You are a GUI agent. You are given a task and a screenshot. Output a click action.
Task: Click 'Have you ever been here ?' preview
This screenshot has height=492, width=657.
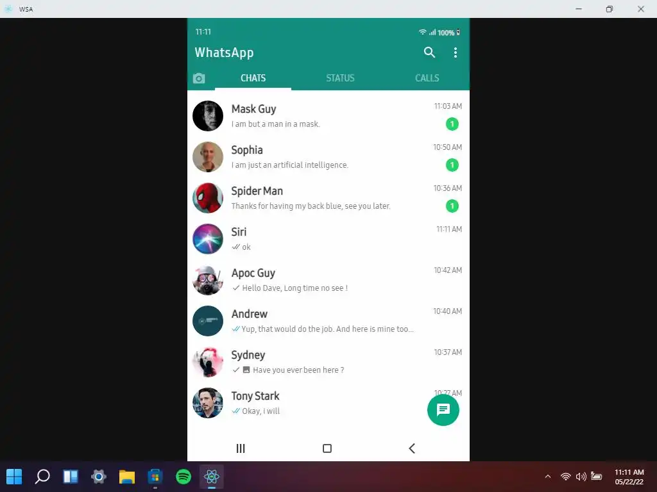[298, 370]
